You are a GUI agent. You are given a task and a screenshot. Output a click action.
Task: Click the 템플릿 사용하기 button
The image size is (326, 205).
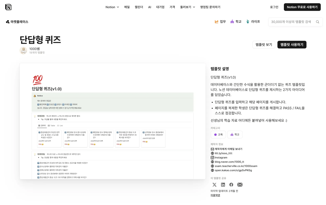tap(292, 45)
